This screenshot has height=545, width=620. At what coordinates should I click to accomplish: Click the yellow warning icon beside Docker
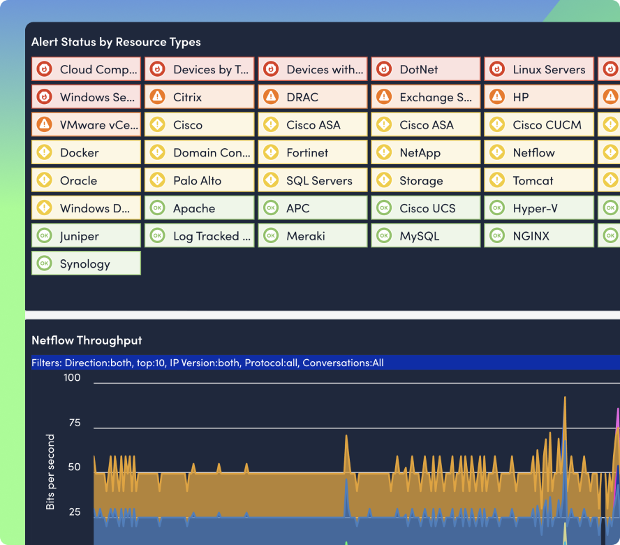point(44,152)
